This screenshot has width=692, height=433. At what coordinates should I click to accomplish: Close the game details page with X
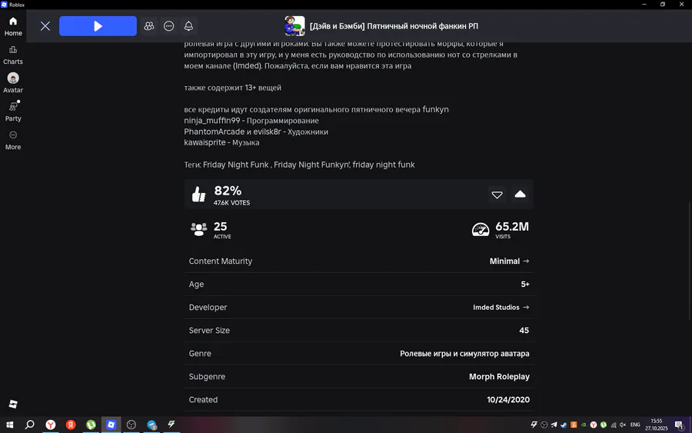pos(45,26)
